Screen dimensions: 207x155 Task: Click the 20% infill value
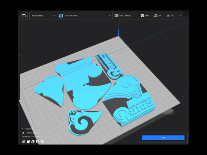[x=147, y=15]
